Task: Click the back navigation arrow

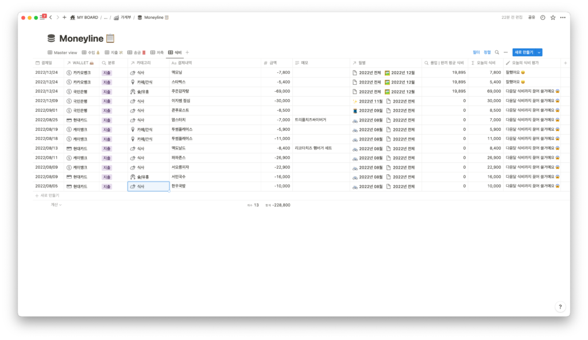Action: 51,18
